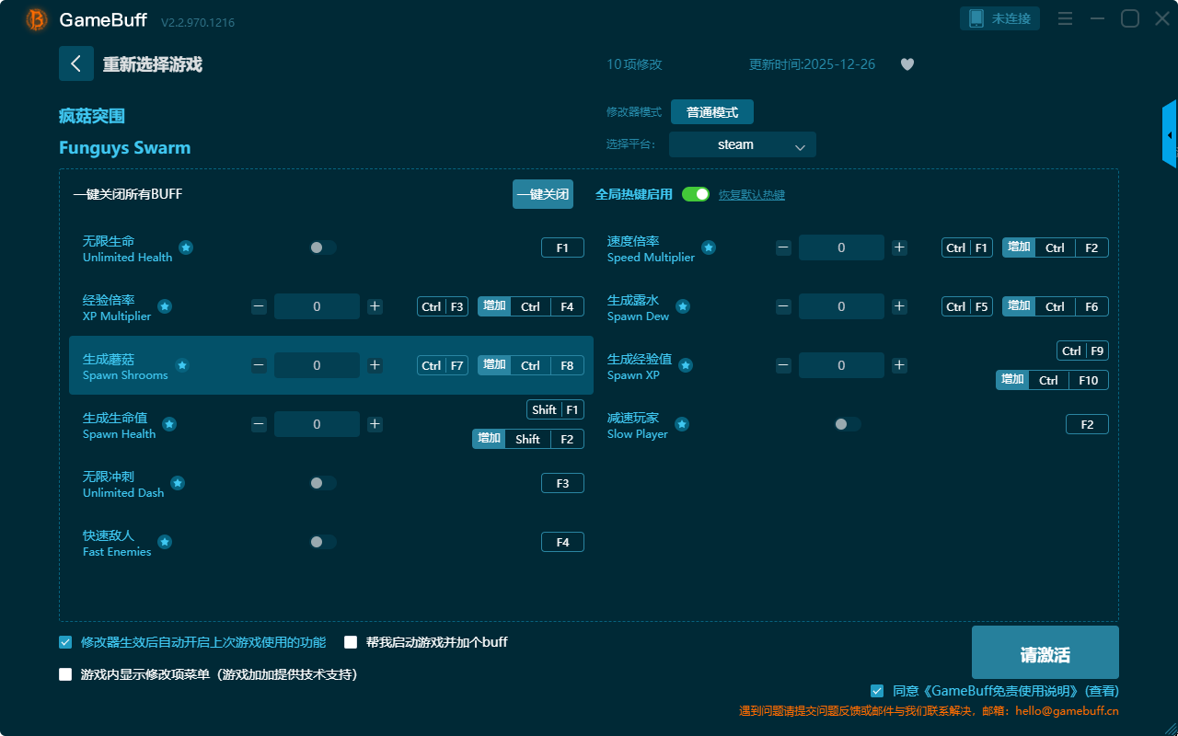The image size is (1178, 736).
Task: Click the star icon beside Slow Player
Action: click(x=682, y=424)
